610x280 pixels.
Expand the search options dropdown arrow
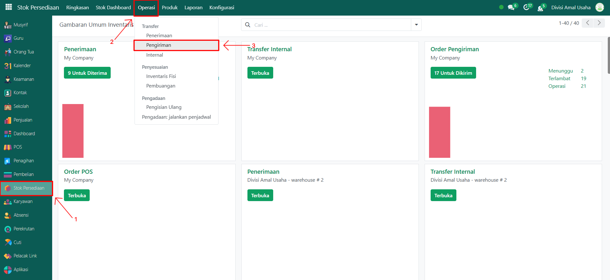pos(416,25)
